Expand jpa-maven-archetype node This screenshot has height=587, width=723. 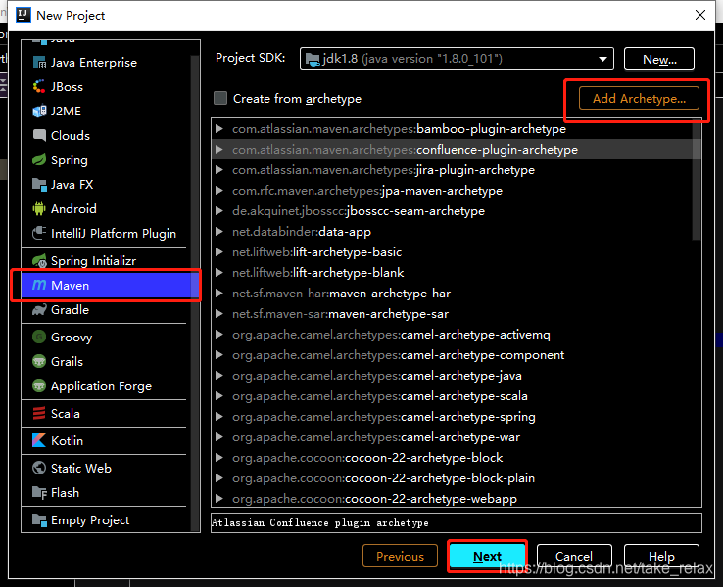coord(219,191)
